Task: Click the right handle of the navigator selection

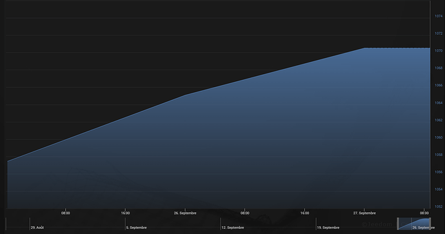Action: pos(431,224)
